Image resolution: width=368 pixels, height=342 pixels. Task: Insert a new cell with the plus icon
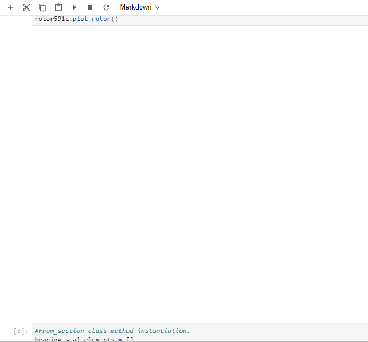(11, 7)
